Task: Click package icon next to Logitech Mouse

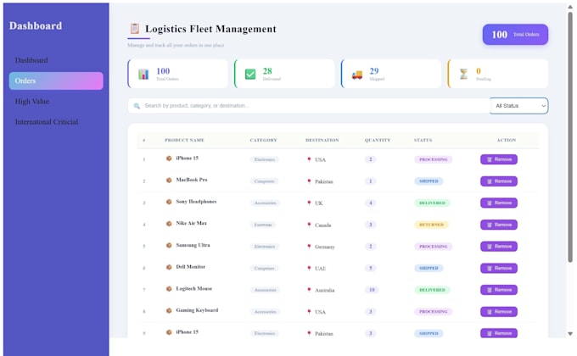Action: (x=169, y=289)
